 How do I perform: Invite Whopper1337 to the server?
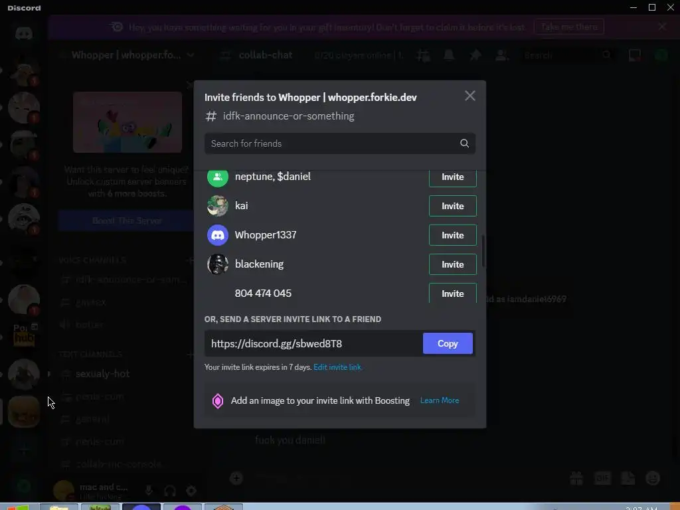[x=452, y=235]
